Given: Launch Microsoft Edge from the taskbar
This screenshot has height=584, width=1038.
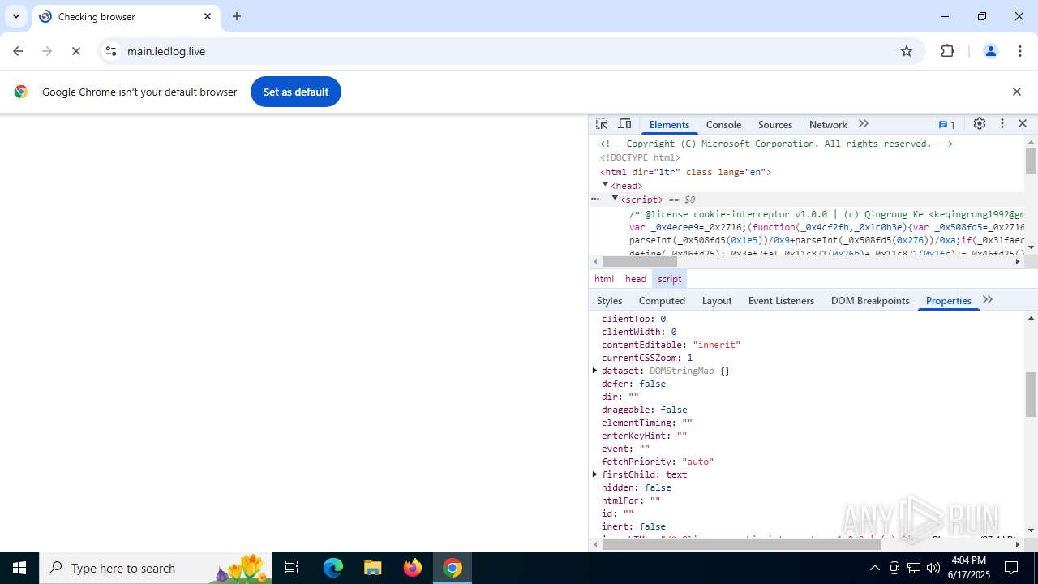Looking at the screenshot, I should (x=333, y=568).
